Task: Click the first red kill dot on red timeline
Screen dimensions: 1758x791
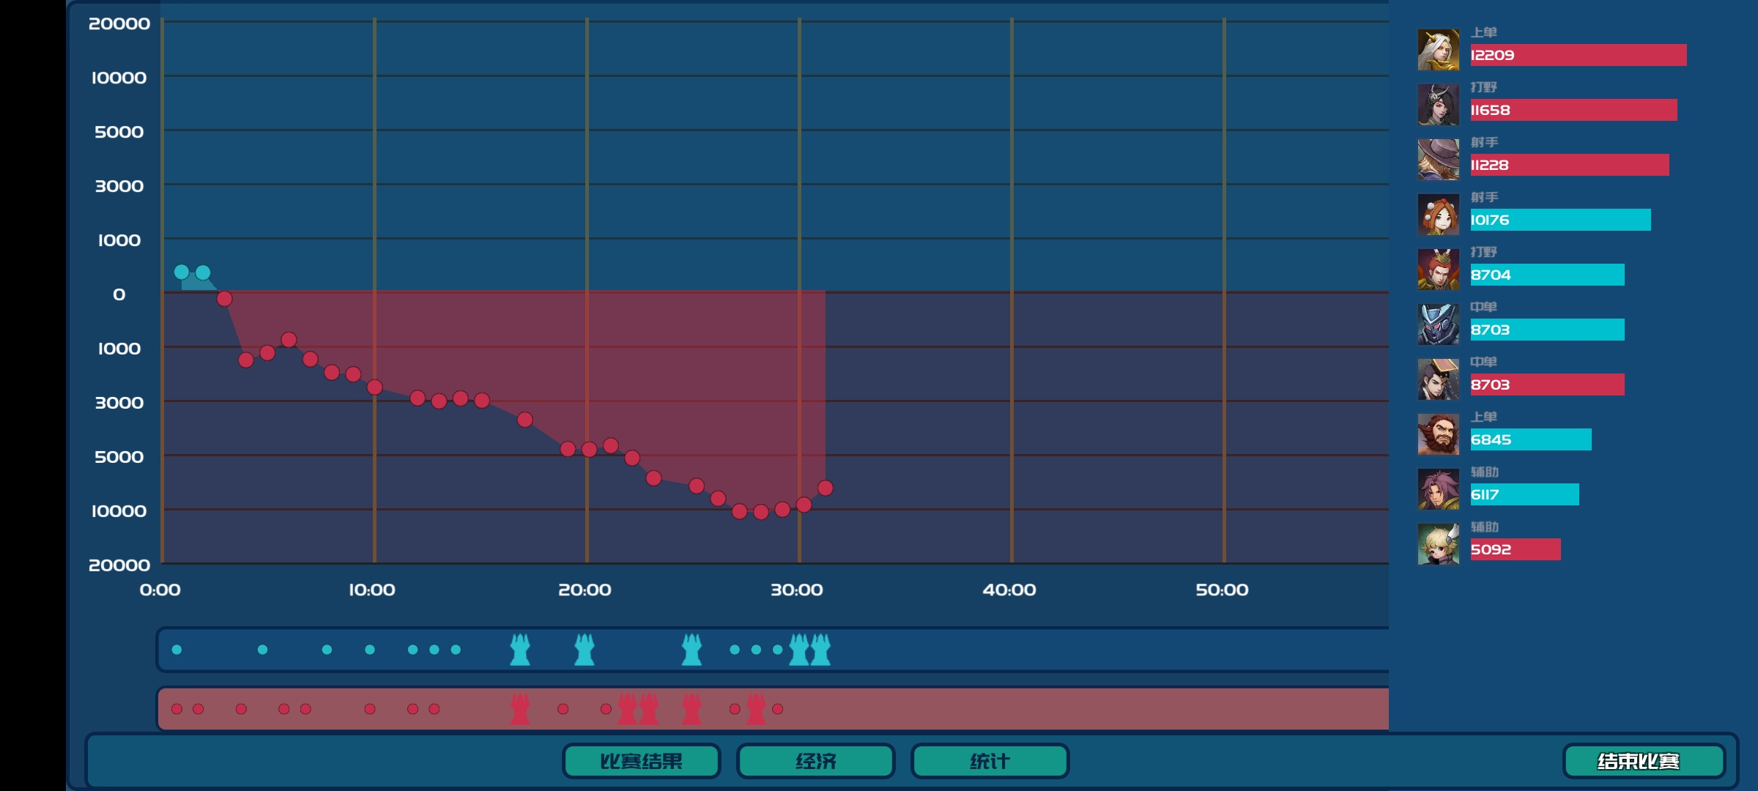Action: tap(177, 709)
